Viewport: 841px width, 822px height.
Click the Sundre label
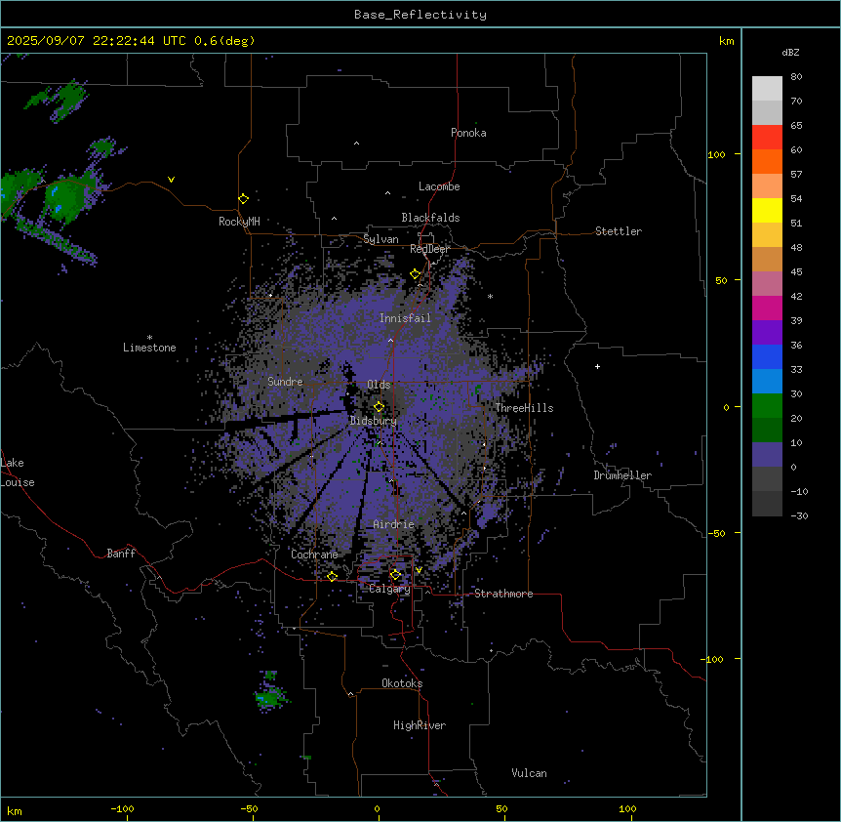tap(285, 382)
